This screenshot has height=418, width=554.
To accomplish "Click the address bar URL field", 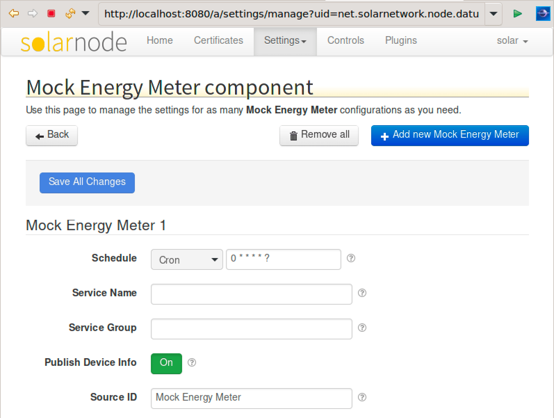I will click(x=292, y=14).
